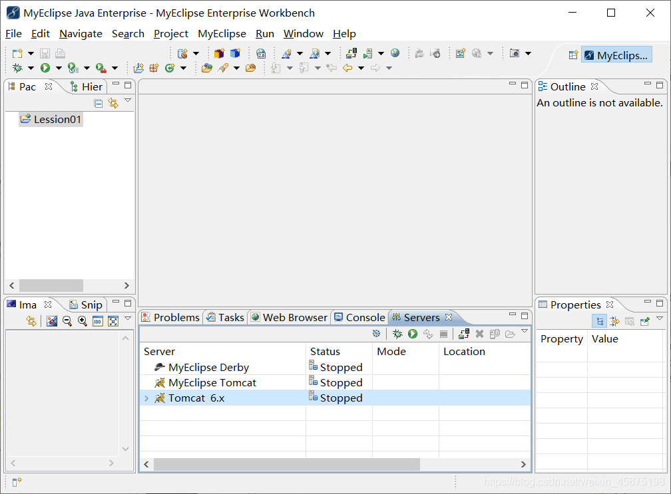The width and height of the screenshot is (671, 494).
Task: Click the Configure Server connector icon in Servers view
Action: coord(376,333)
